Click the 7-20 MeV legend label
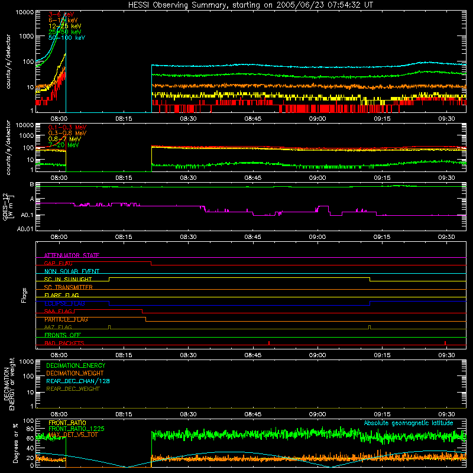The width and height of the screenshot is (473, 473). [x=64, y=145]
